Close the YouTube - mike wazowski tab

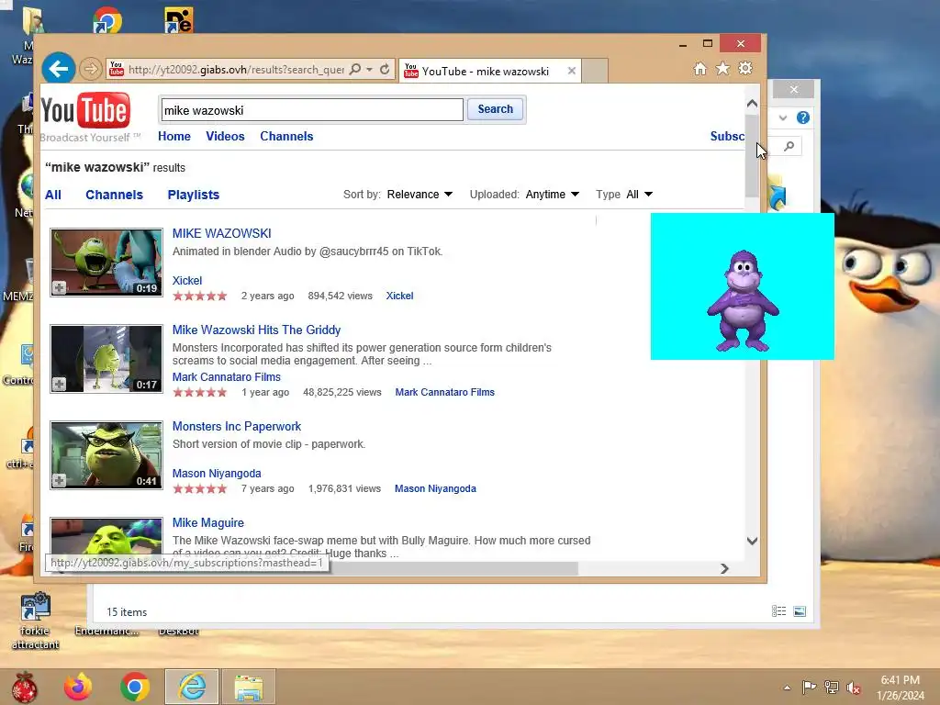coord(571,71)
